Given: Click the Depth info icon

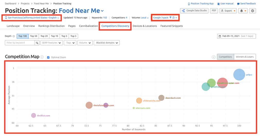Looking at the screenshot, I should pyautogui.click(x=14, y=36).
